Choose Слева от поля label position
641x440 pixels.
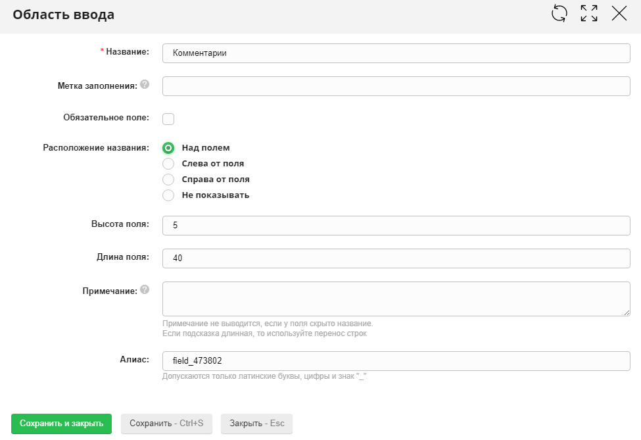pos(168,164)
